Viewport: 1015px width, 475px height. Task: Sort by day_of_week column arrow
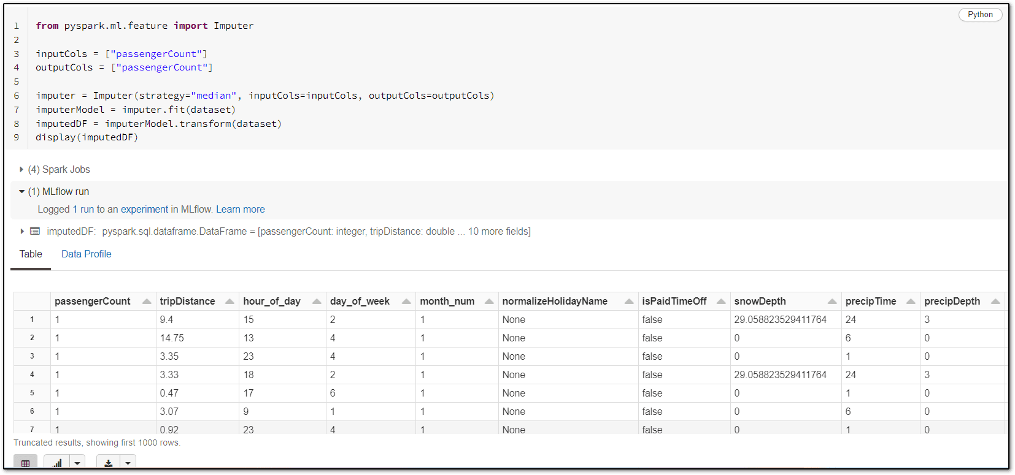pos(406,301)
